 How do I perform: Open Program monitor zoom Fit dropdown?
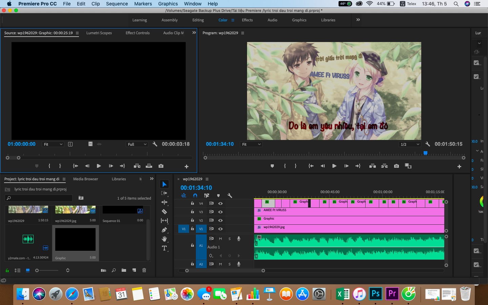(251, 144)
